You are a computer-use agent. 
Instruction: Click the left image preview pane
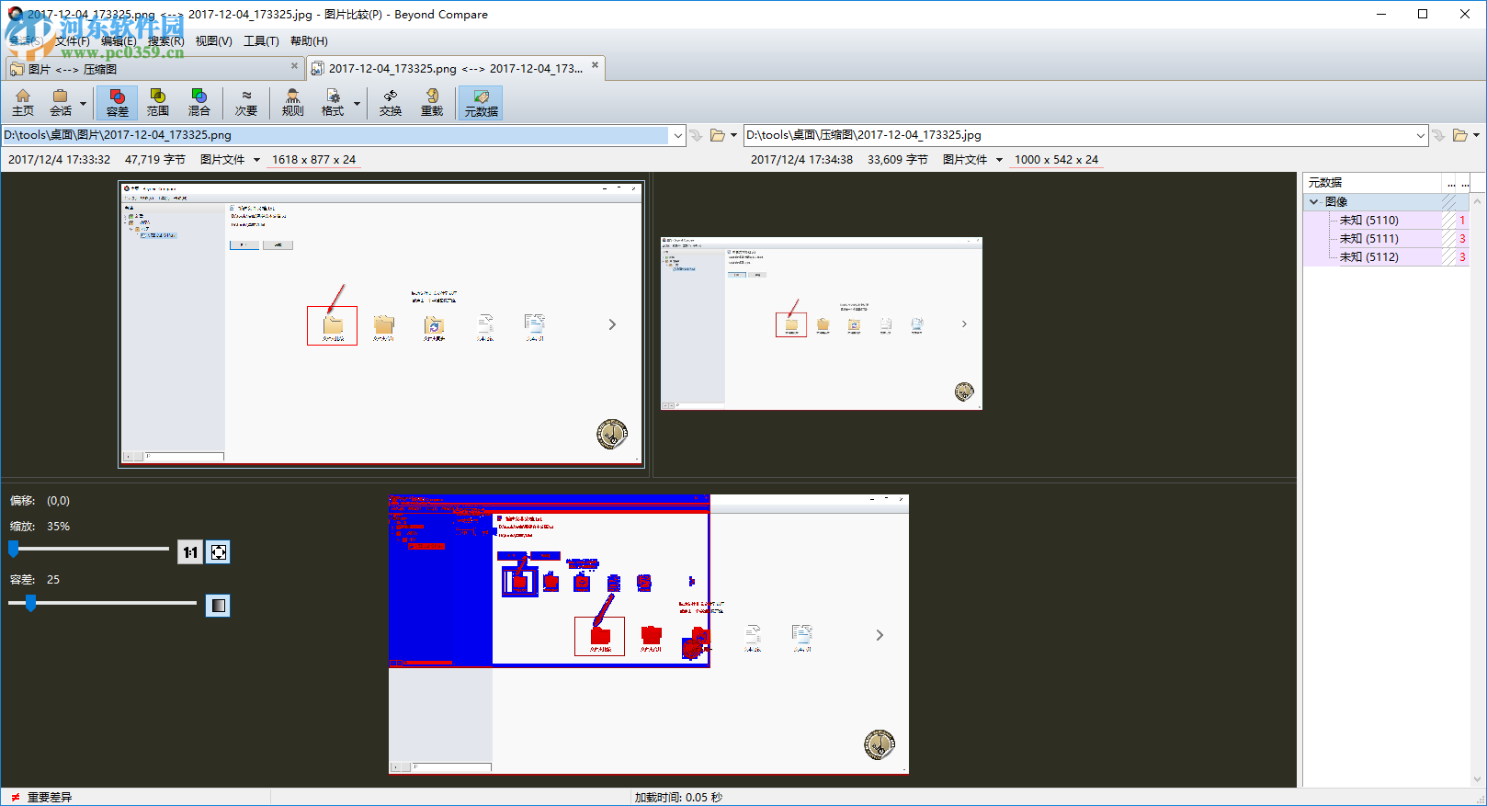pyautogui.click(x=381, y=324)
